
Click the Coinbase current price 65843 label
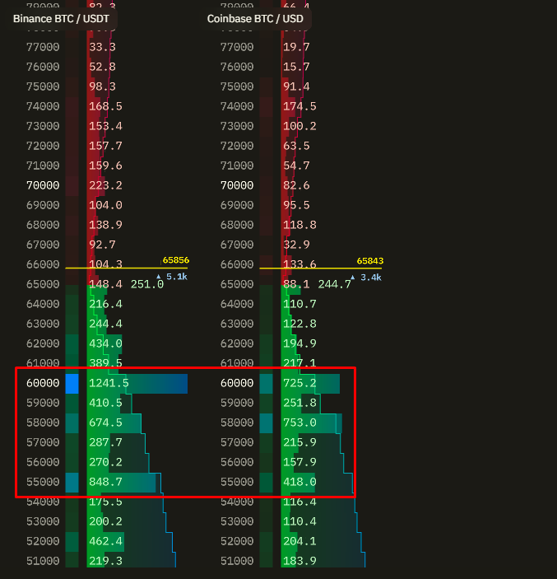370,261
